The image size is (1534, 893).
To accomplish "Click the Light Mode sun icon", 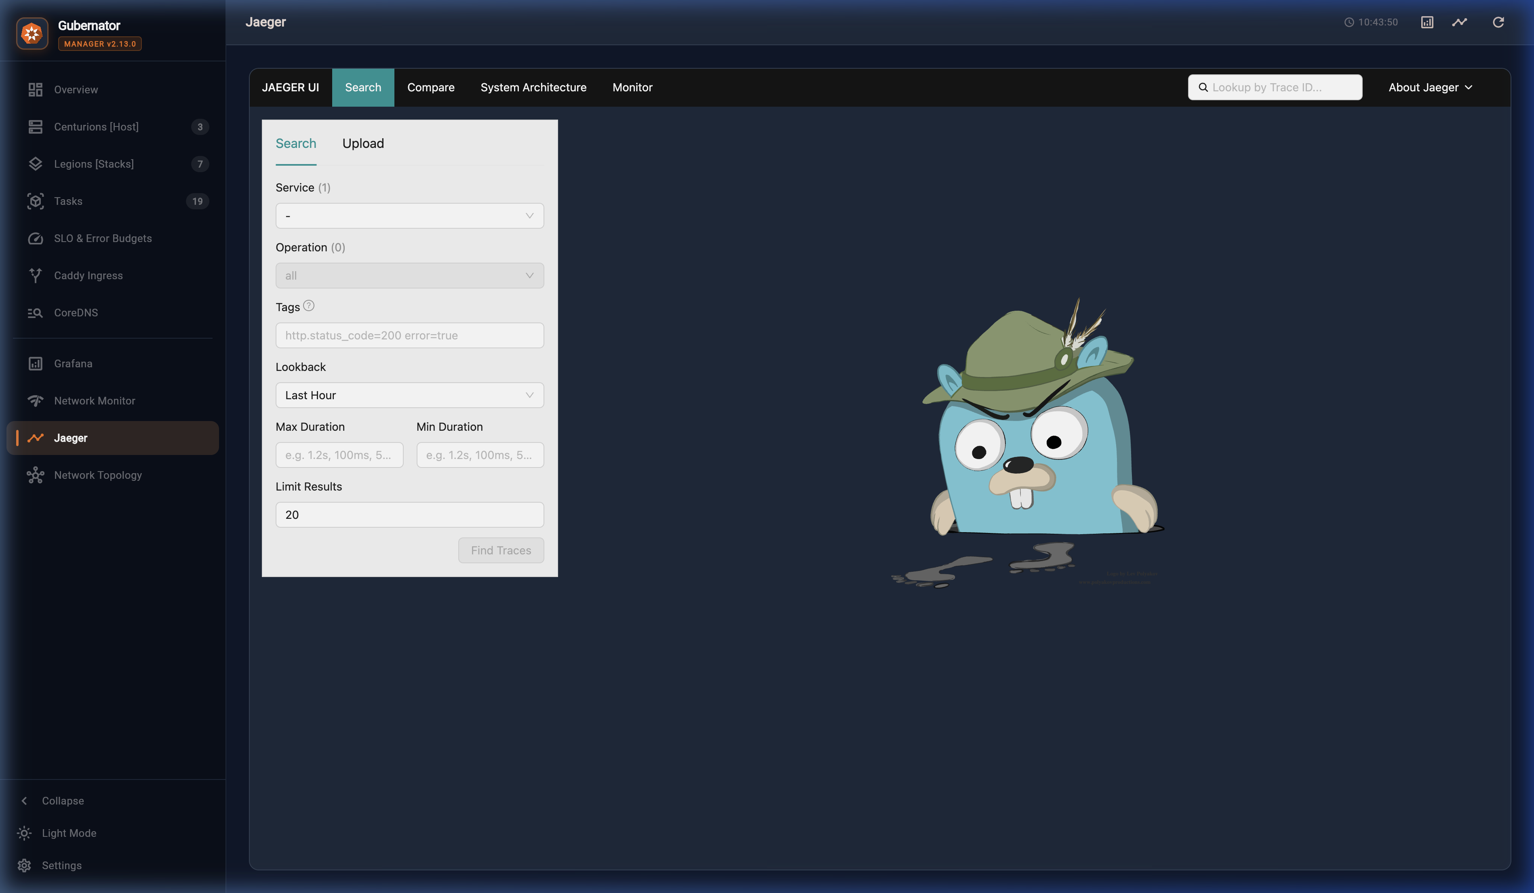I will click(x=24, y=833).
